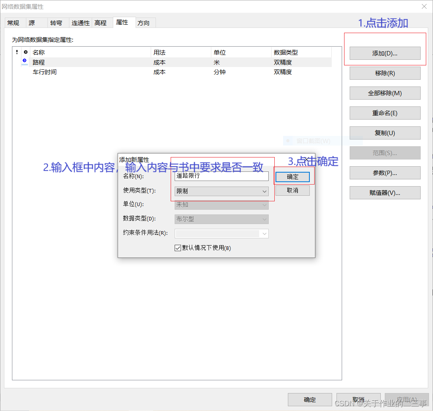
Task: Click 确定 at bottom of 网络数据集属性 window
Action: [310, 400]
